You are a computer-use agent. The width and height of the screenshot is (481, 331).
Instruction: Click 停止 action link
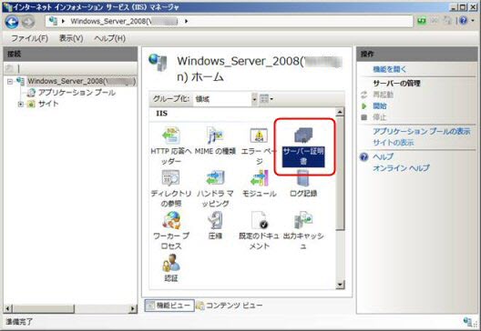[380, 117]
